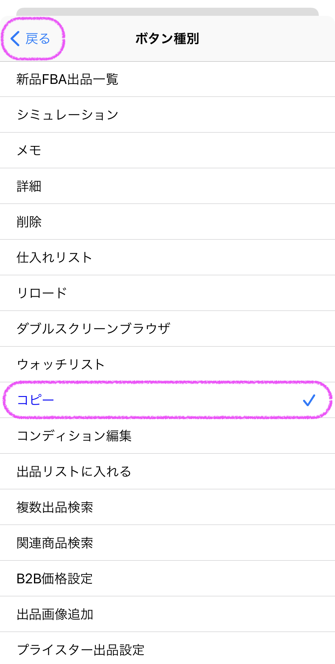
Task: Select the リロード option
Action: (42, 293)
